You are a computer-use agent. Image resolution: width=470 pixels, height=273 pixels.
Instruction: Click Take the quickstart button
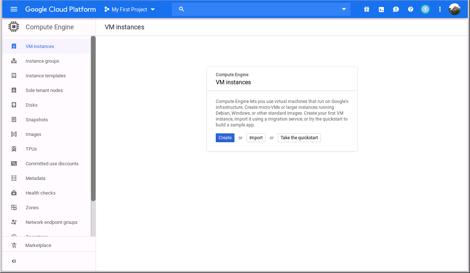[x=299, y=138]
